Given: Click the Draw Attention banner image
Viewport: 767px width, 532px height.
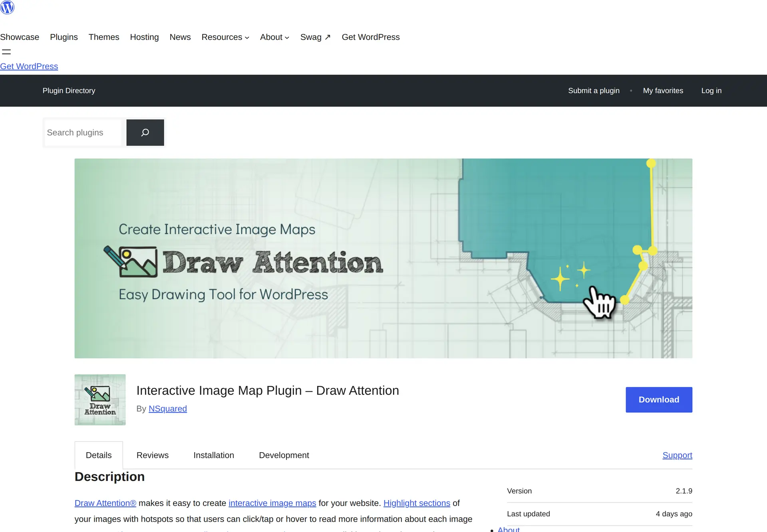Looking at the screenshot, I should point(383,258).
